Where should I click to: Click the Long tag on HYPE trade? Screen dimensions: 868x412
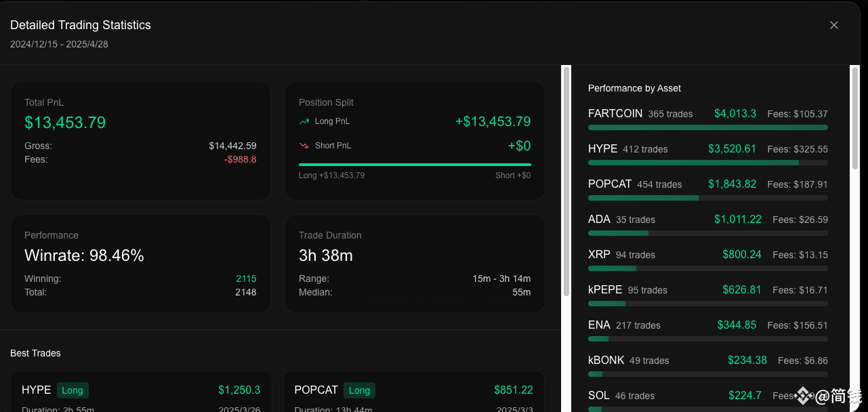tap(73, 390)
